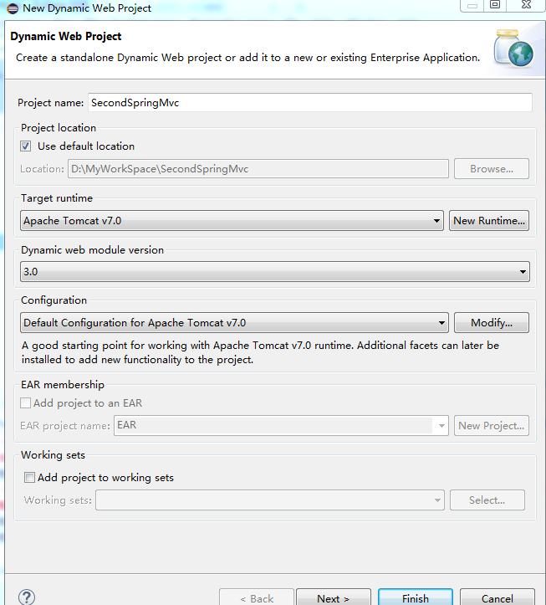Expand Dynamic web module version dropdown
This screenshot has width=546, height=605.
pyautogui.click(x=275, y=272)
